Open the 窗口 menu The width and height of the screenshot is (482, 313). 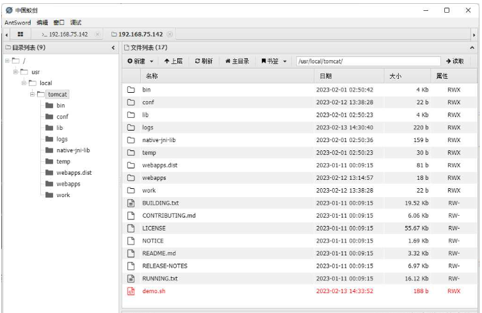[59, 22]
